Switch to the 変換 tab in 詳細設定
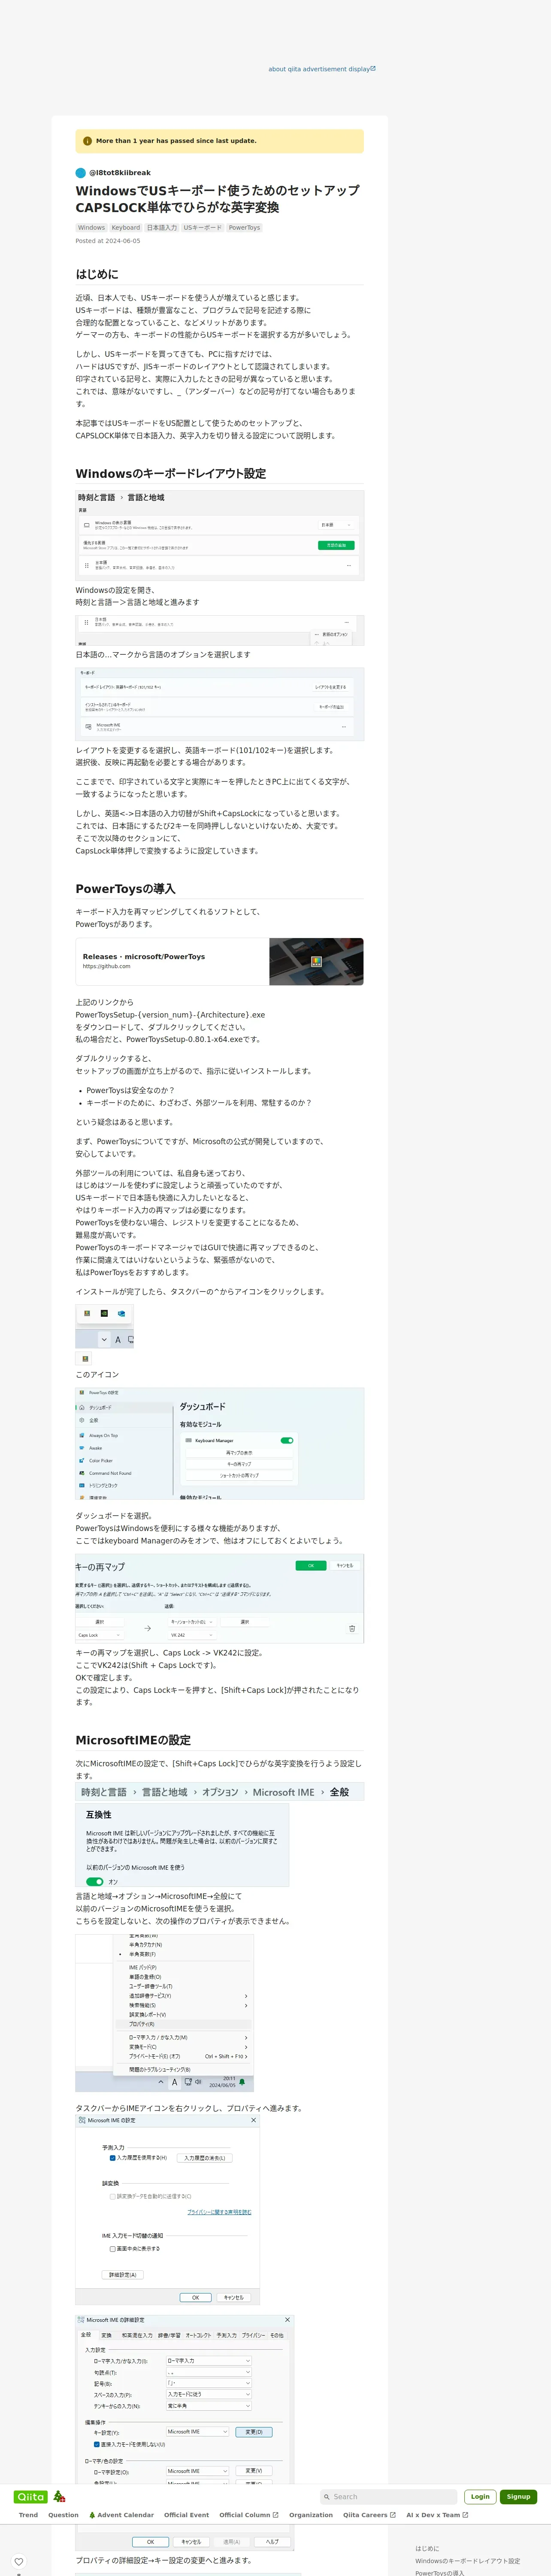Screen dimensions: 551x2576 [x=106, y=2336]
